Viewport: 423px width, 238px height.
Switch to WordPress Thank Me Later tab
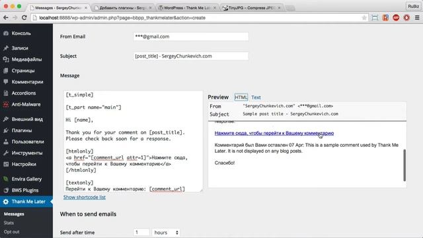(x=186, y=8)
